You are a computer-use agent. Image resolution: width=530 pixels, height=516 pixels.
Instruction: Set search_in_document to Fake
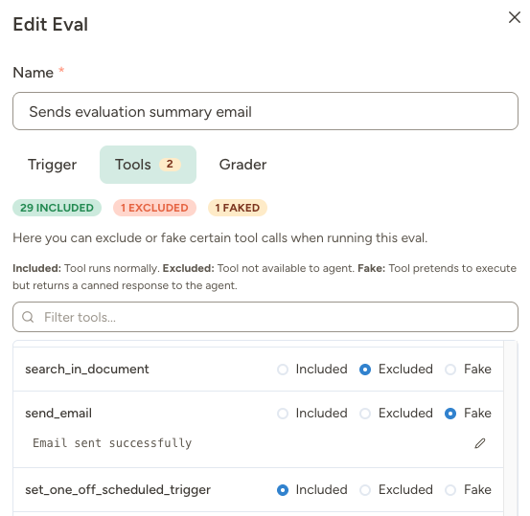click(450, 370)
